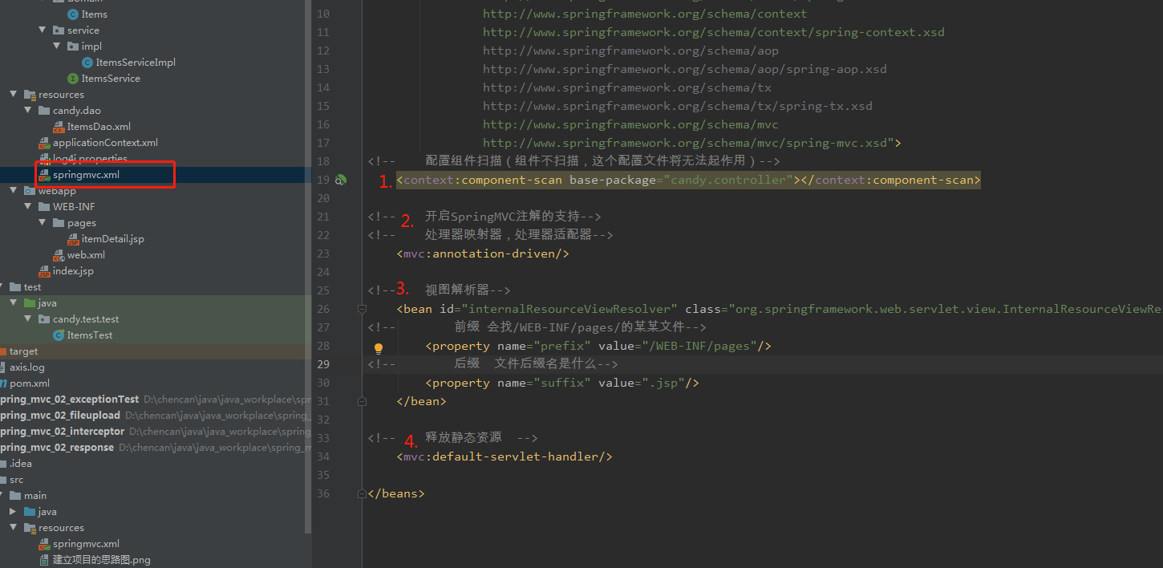
Task: Collapse the candy.dao folder node
Action: tap(28, 111)
